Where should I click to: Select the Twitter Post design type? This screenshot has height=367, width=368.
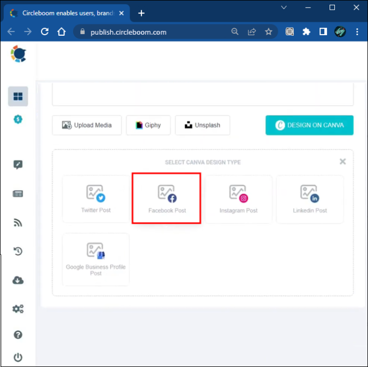[x=96, y=199]
